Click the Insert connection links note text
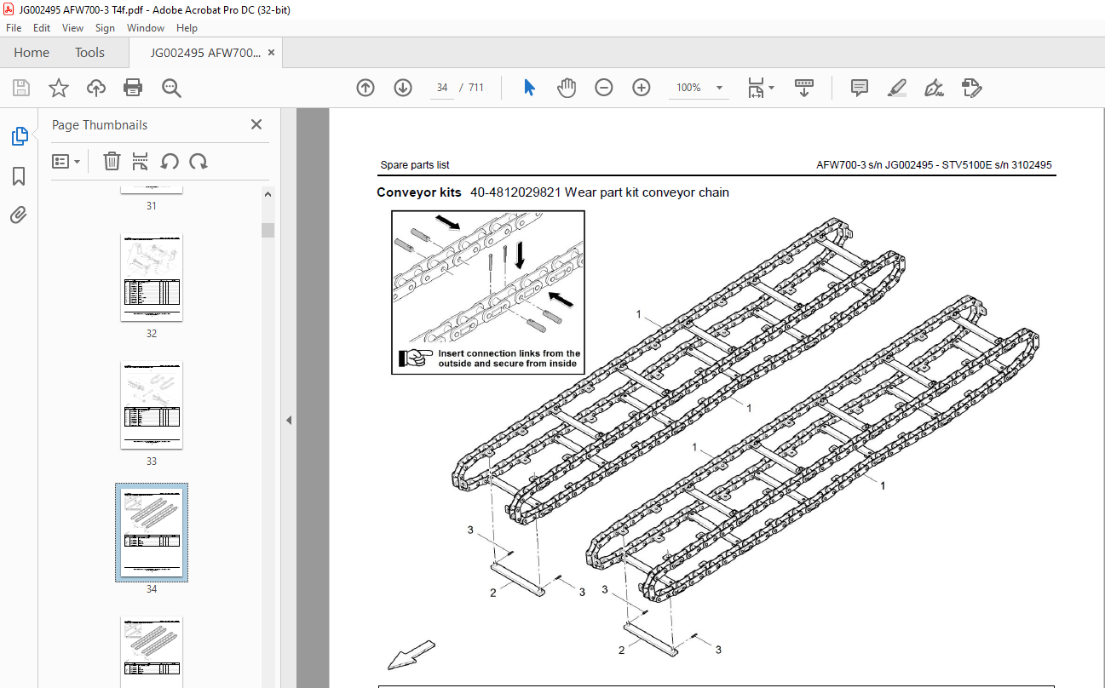 coord(509,358)
